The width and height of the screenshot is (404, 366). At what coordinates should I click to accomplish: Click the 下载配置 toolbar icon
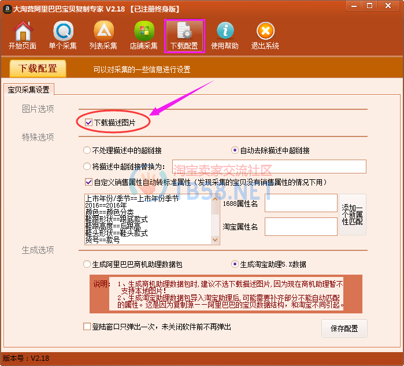tap(184, 31)
